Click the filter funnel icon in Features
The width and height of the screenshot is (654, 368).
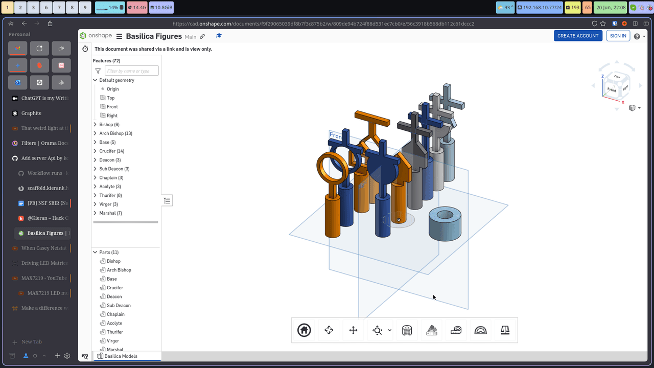click(98, 71)
